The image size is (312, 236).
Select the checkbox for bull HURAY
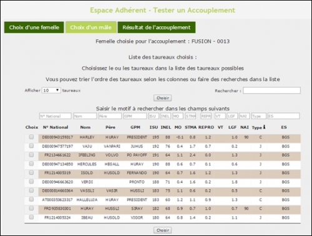pos(31,209)
